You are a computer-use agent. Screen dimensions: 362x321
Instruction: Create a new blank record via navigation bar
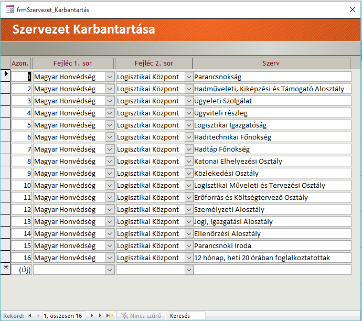[110, 316]
